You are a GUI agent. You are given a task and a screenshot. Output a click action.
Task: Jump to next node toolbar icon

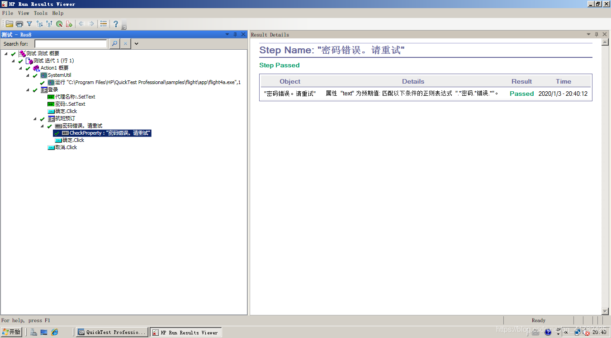39,24
